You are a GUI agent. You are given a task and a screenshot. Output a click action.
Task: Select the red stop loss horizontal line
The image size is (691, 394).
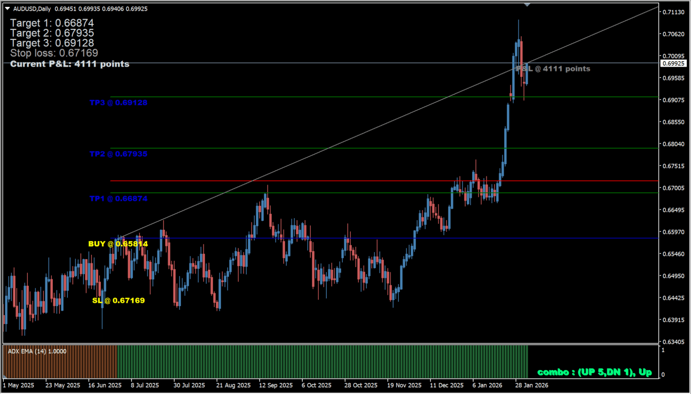(x=320, y=181)
